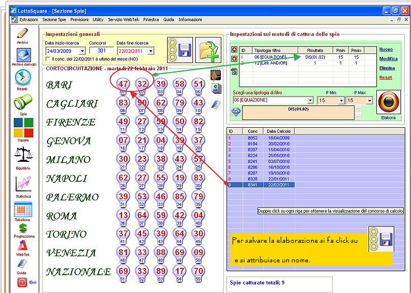Image resolution: width=411 pixels, height=293 pixels.
Task: Toggle ultimo del mese checkbox
Action: 48,59
